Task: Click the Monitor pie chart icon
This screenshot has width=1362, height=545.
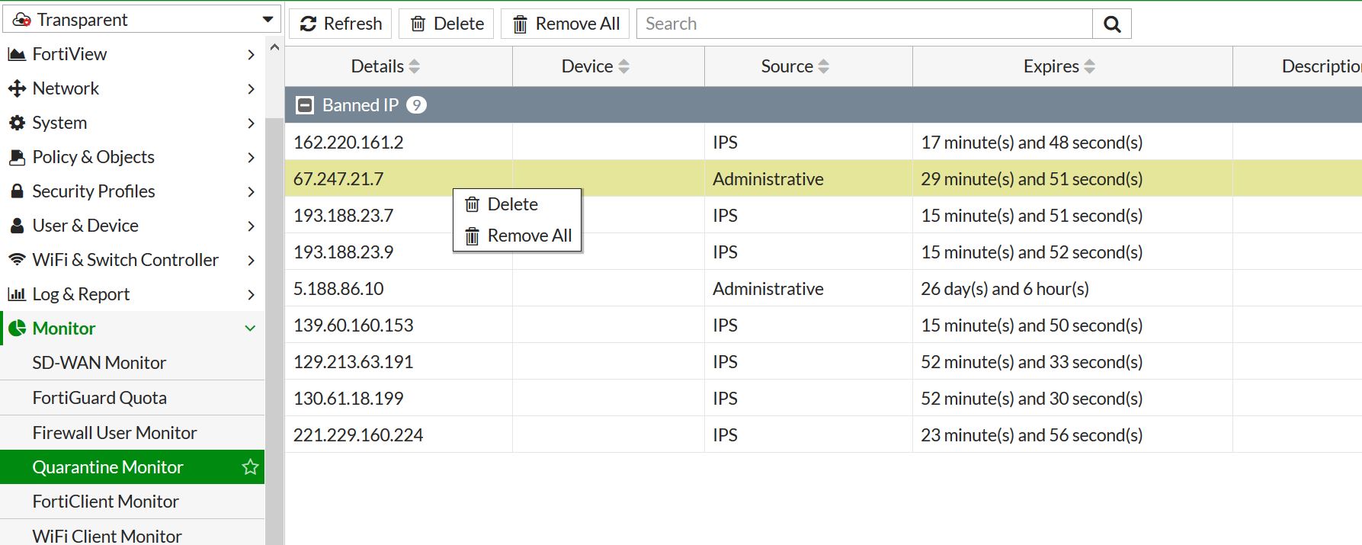Action: (x=17, y=329)
